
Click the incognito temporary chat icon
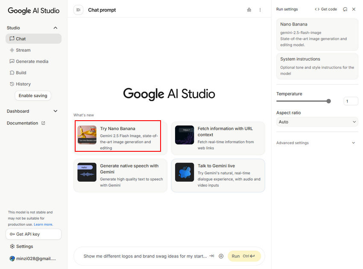coord(249,10)
